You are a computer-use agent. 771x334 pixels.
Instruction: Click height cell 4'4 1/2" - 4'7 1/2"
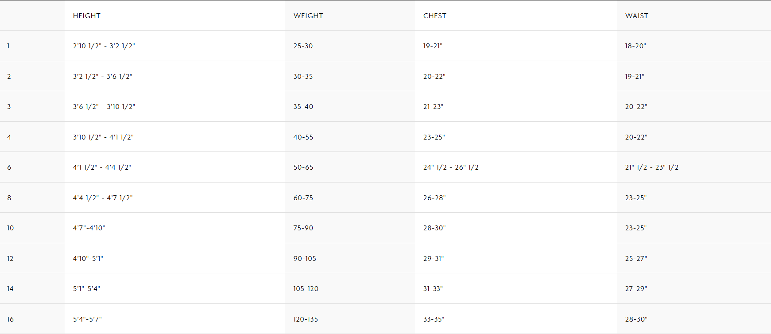tap(103, 198)
